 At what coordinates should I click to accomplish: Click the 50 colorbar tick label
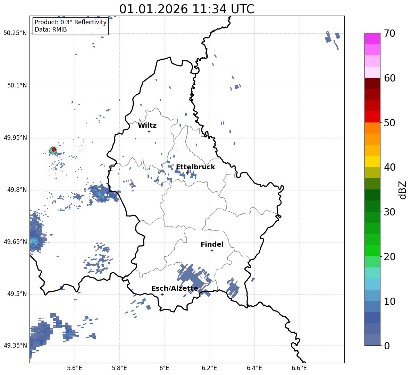pos(389,123)
